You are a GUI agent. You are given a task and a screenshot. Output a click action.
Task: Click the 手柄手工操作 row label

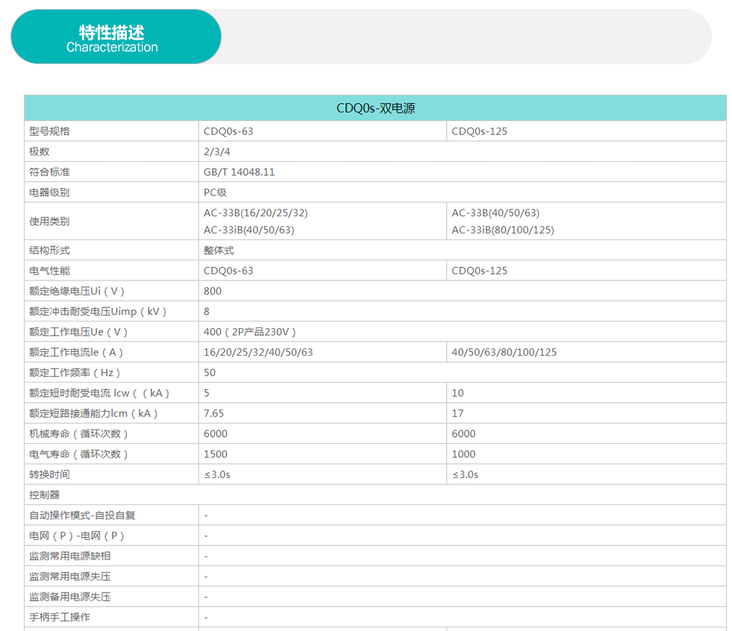click(60, 617)
